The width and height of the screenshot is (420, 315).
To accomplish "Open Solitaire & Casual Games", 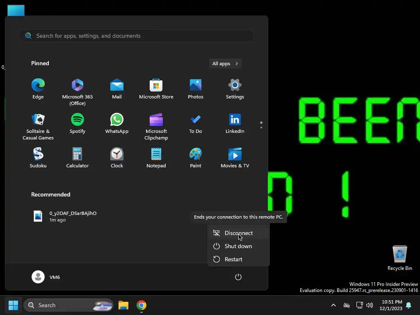I will tap(38, 127).
